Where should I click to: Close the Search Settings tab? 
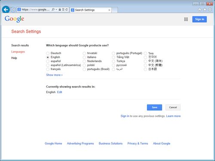pyautogui.click(x=109, y=10)
